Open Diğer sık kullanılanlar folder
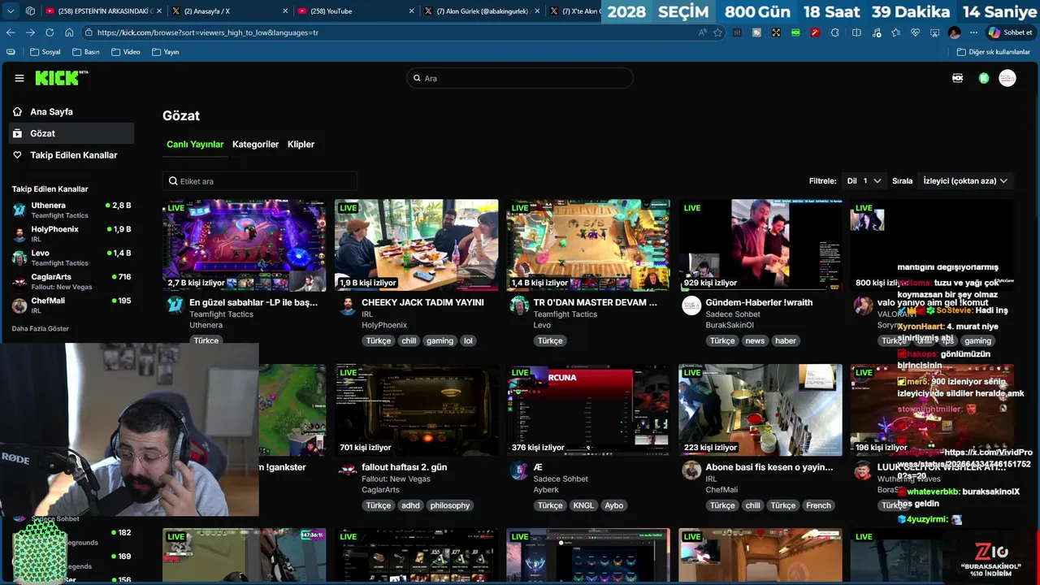 coord(994,52)
